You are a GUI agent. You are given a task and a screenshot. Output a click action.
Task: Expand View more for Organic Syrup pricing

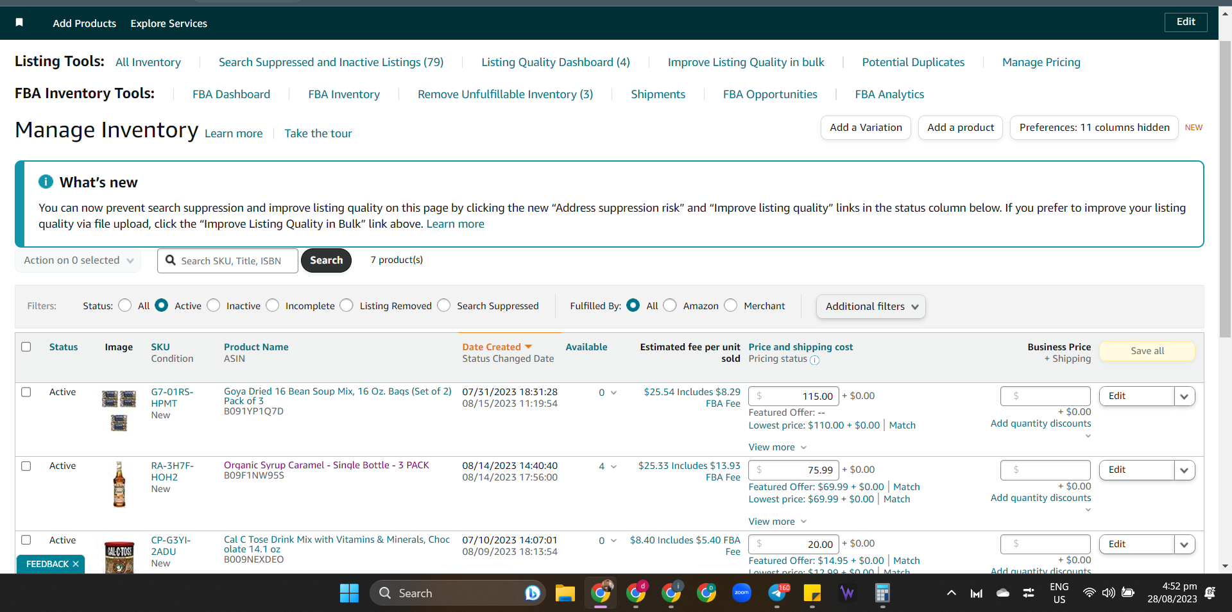point(777,522)
